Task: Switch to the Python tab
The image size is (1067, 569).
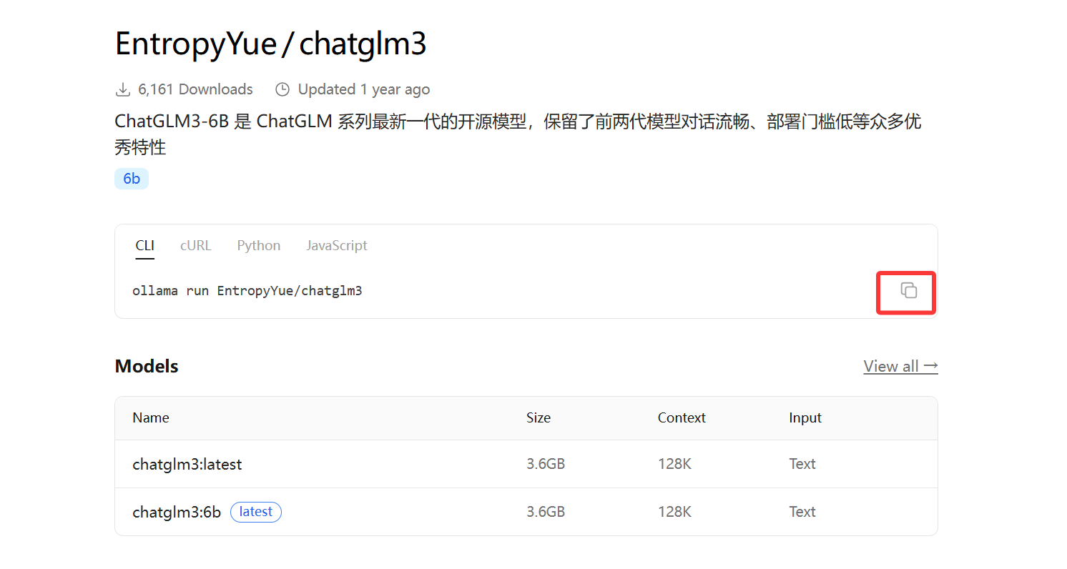Action: tap(258, 245)
